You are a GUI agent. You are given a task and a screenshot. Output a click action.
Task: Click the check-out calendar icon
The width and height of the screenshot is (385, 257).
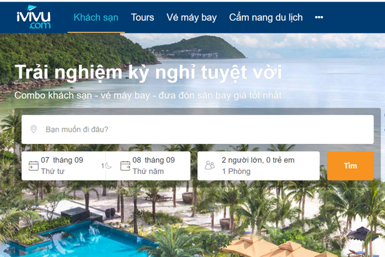pyautogui.click(x=125, y=166)
